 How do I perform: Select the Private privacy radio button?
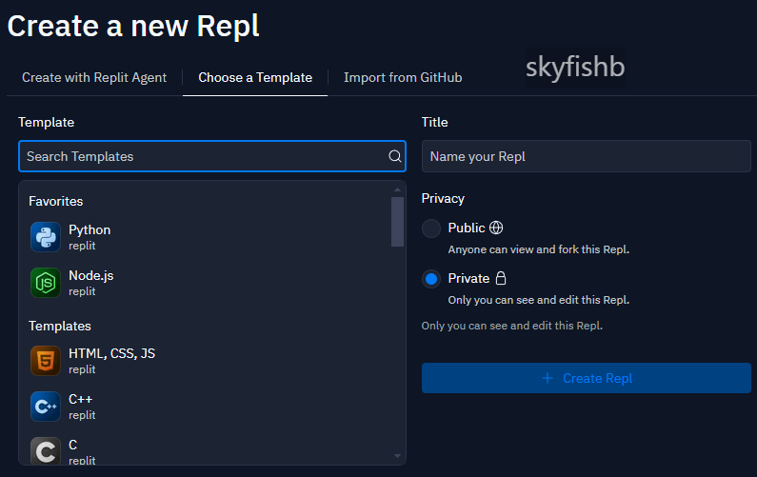tap(431, 279)
